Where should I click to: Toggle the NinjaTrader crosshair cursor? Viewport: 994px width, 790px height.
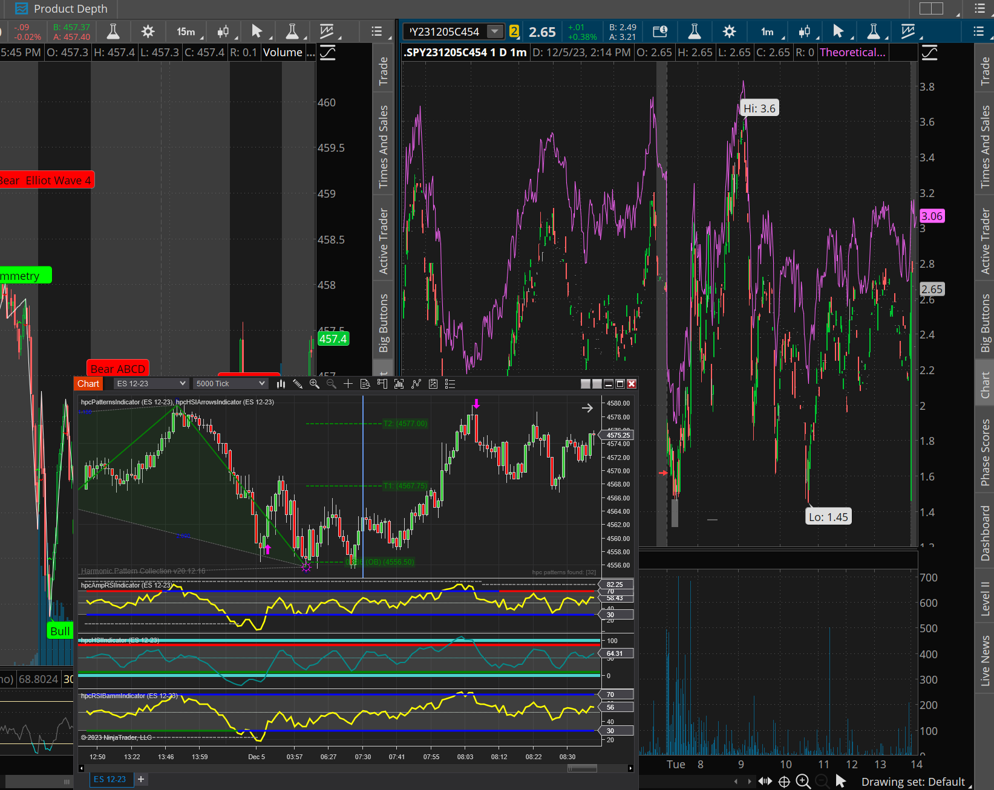tap(348, 384)
